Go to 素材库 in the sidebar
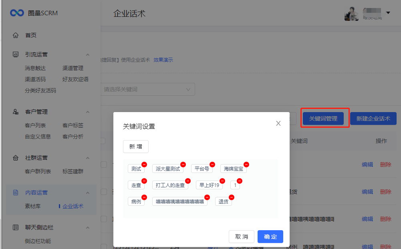 [x=32, y=206]
